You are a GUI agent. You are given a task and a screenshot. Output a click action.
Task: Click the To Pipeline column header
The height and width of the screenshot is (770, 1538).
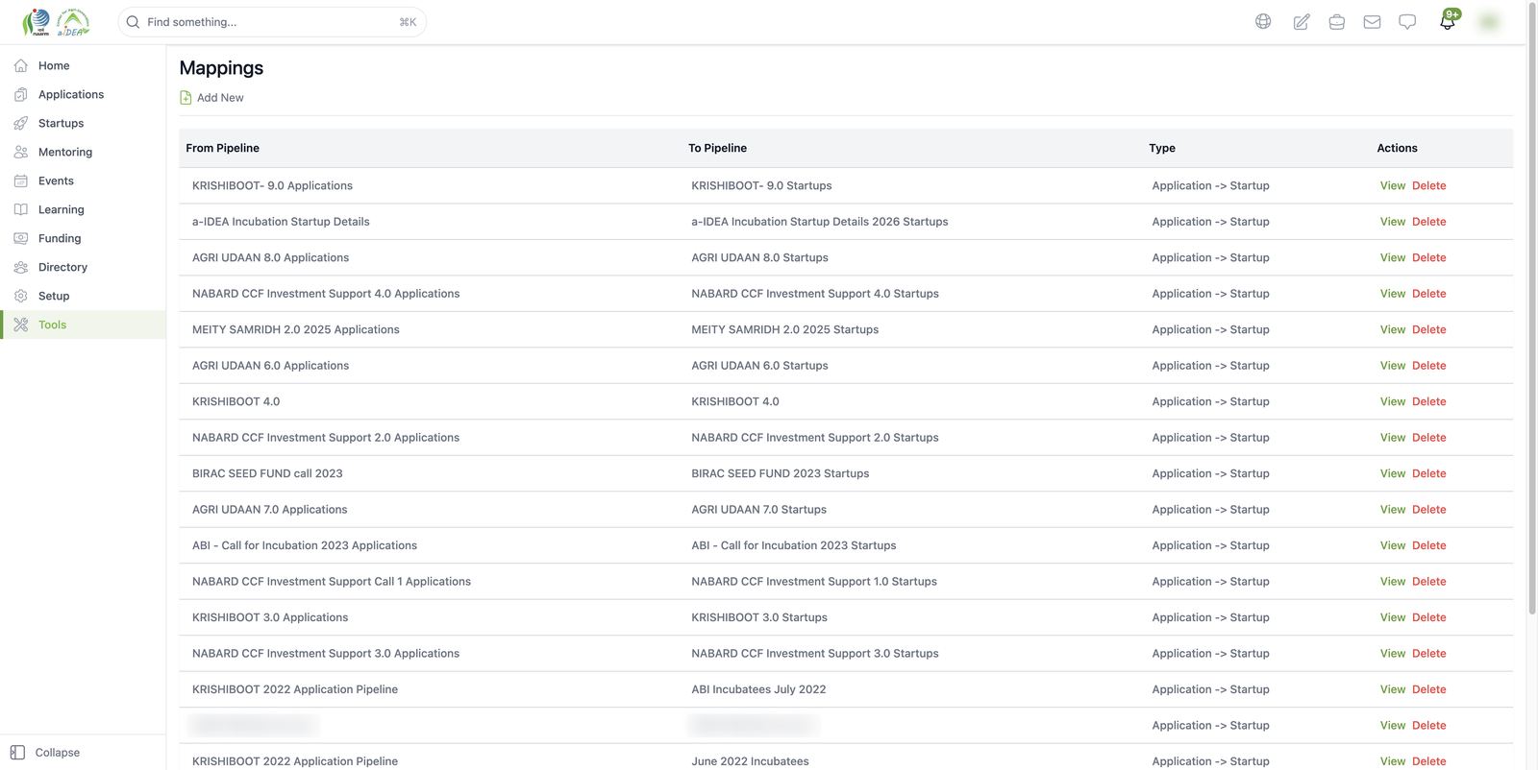(x=717, y=148)
